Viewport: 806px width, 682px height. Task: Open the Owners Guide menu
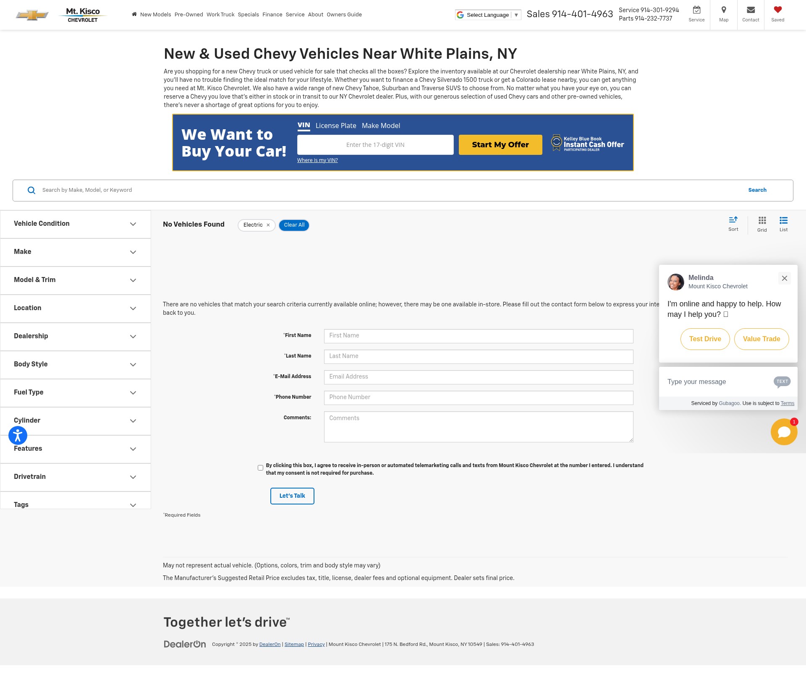[344, 15]
